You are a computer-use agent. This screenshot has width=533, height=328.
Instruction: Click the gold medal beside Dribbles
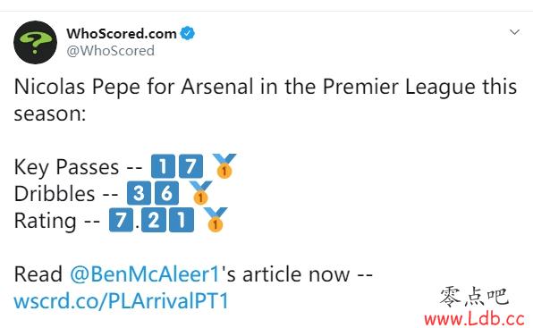pyautogui.click(x=200, y=192)
